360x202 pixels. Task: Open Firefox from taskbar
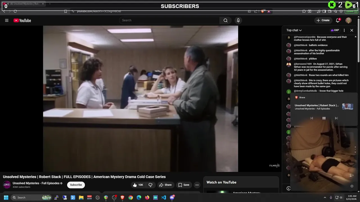(147, 198)
